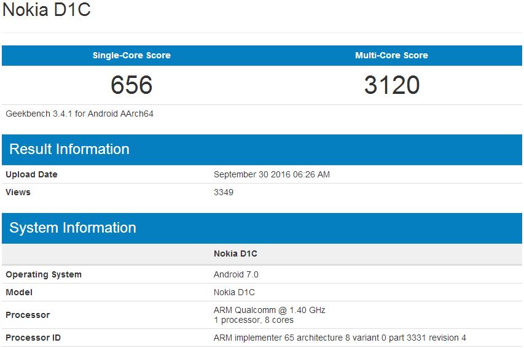Click the single-core score value 656
524x348 pixels.
point(131,85)
